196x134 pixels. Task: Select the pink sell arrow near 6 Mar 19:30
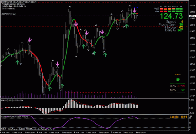tap(87, 33)
